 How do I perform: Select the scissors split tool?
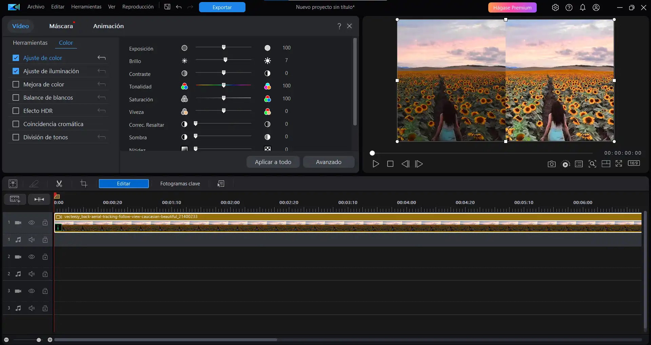[x=59, y=183]
